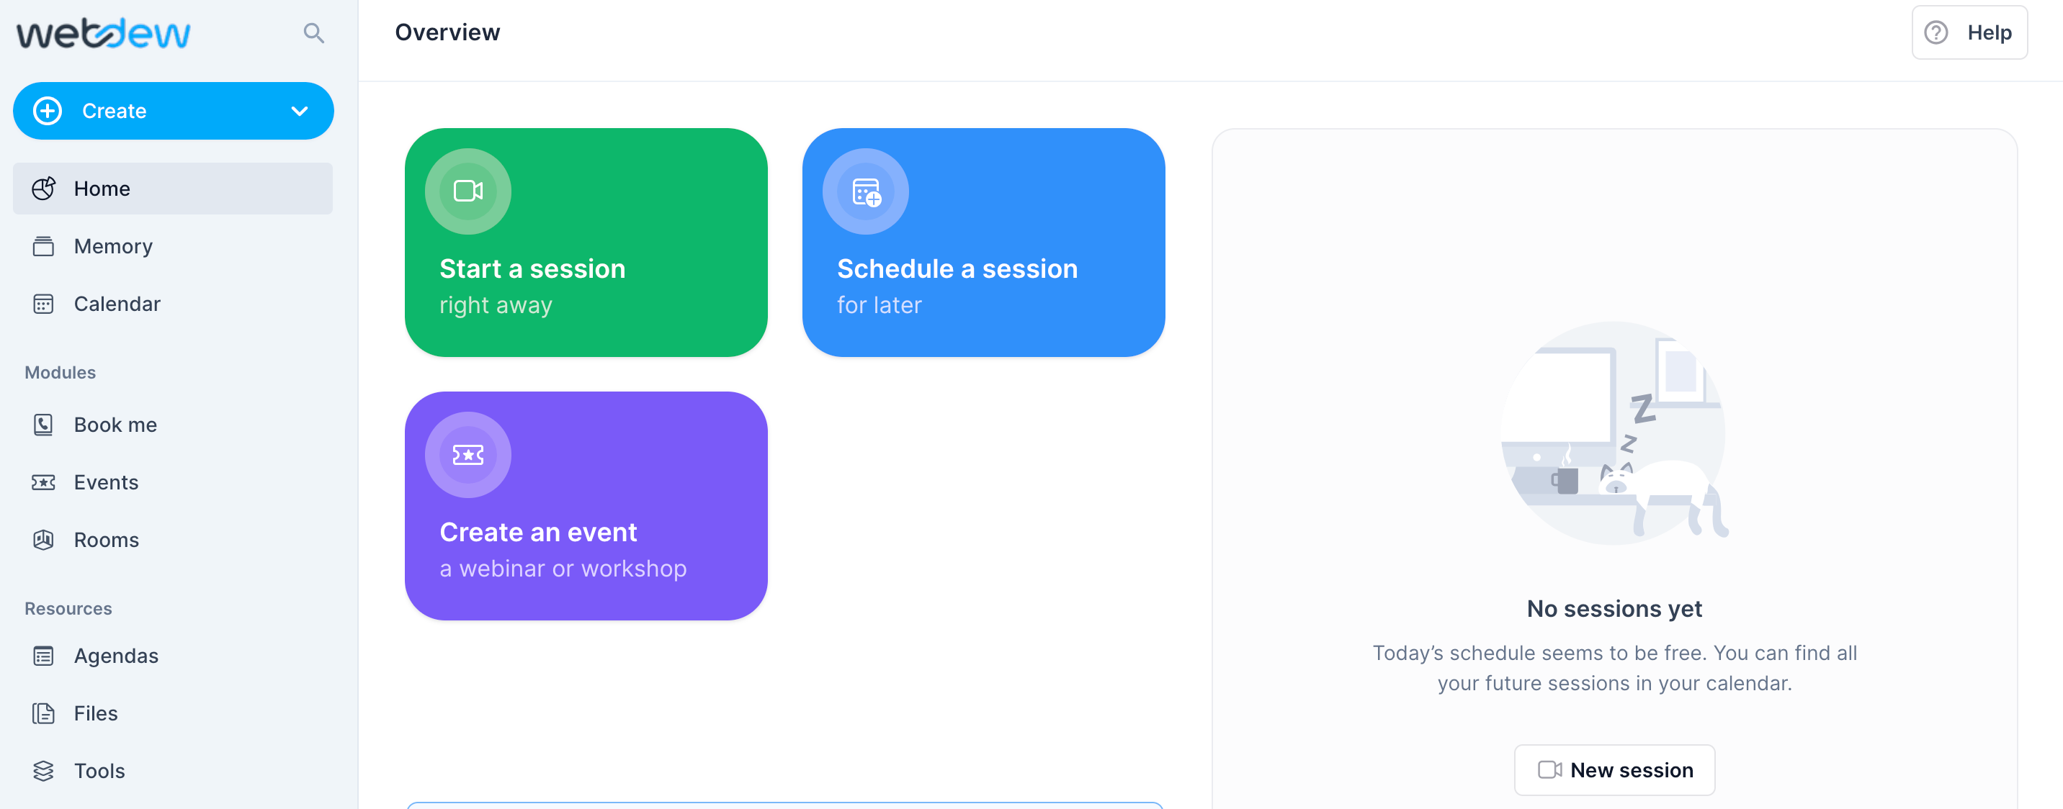2063x809 pixels.
Task: Click the Events ticket icon
Action: point(43,482)
